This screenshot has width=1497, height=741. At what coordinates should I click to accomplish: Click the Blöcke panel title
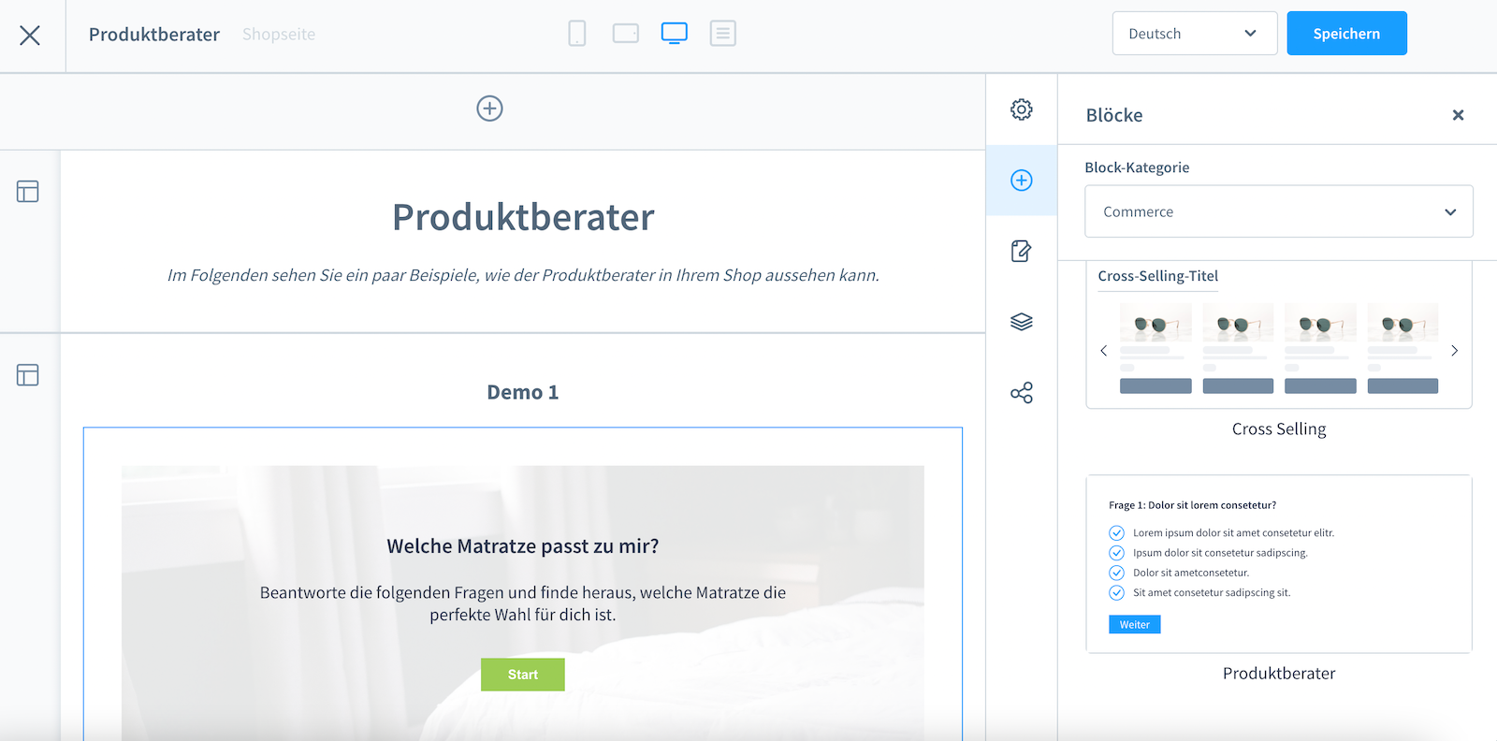(1114, 115)
